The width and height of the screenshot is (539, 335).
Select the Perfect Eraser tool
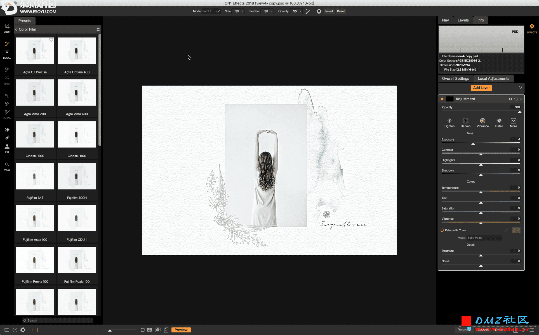(7, 130)
